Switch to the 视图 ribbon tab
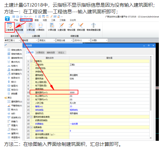The image size is (163, 150). pos(45,20)
